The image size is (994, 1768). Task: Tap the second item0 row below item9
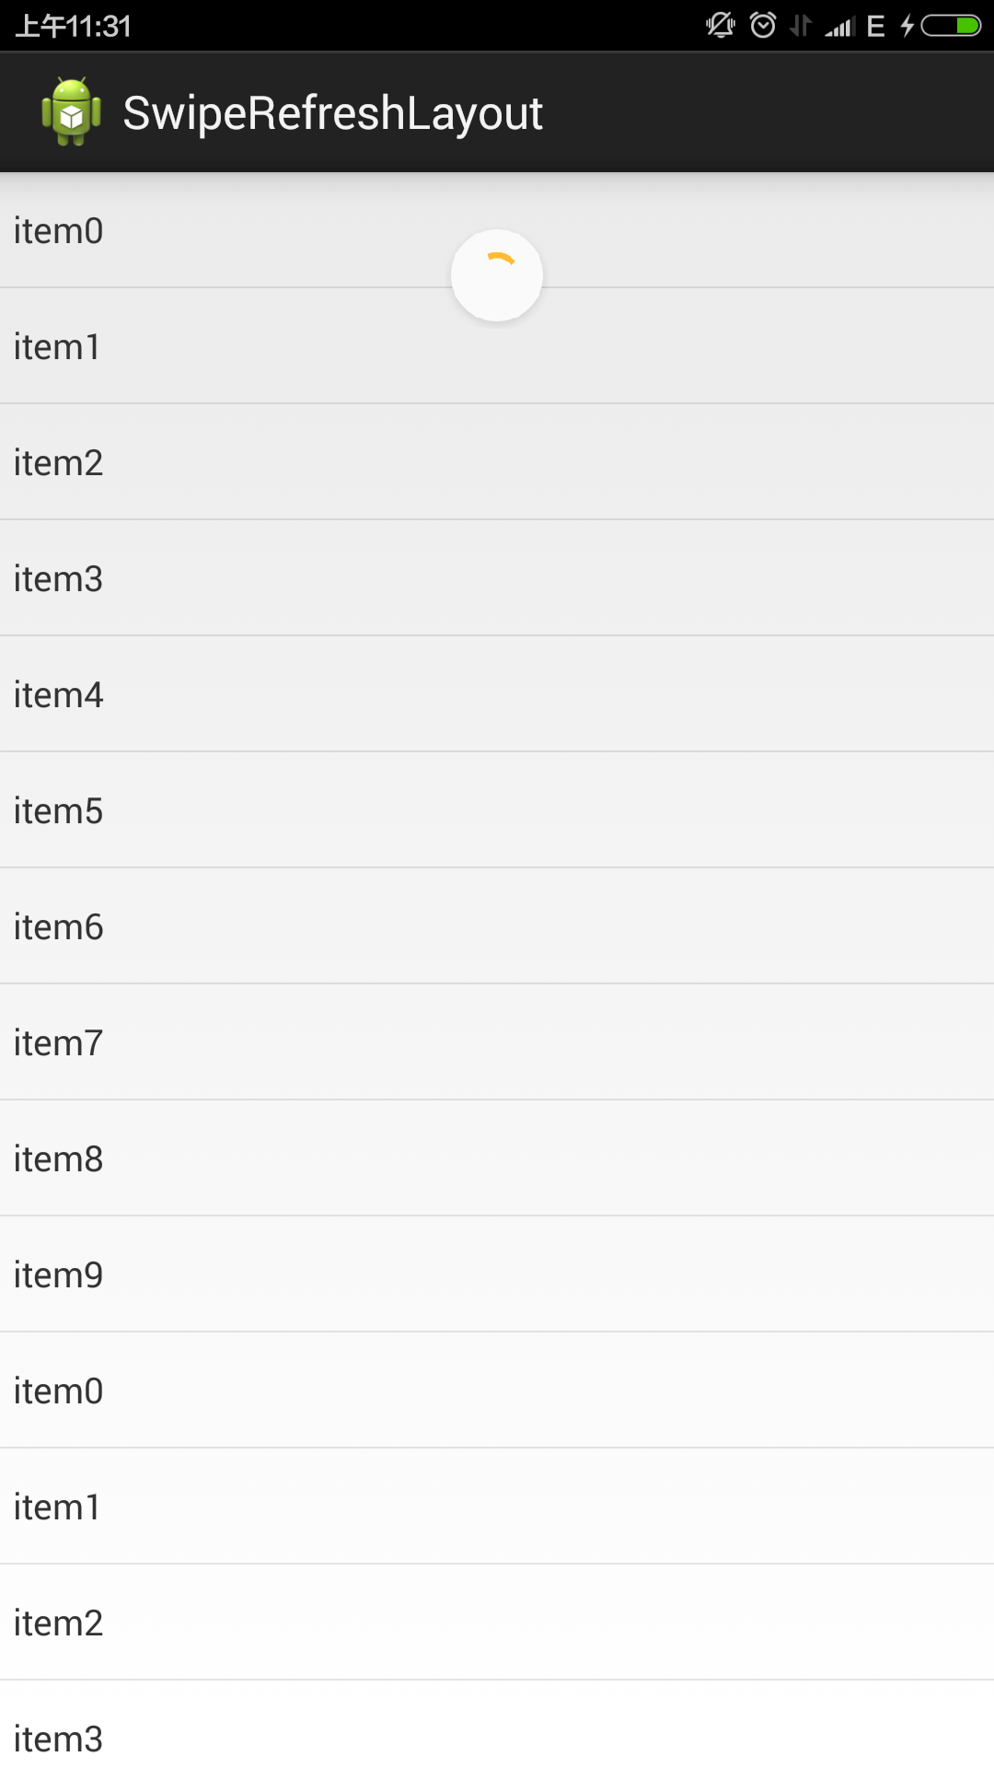tap(497, 1390)
